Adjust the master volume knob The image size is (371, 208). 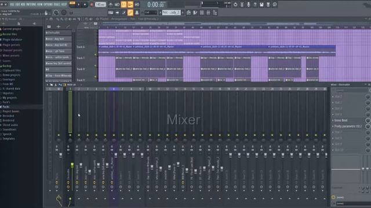56,13
